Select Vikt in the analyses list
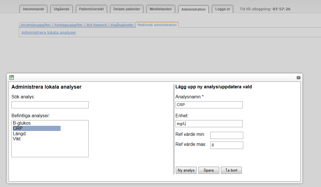321x187 pixels. (x=37, y=139)
